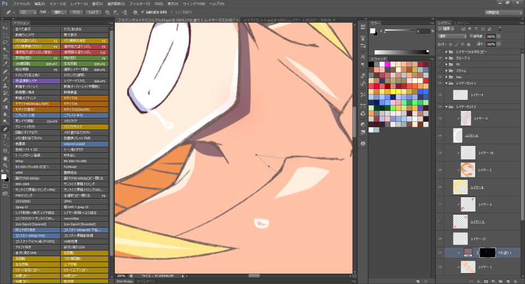Screen dimensions: 525x284
Task: Click the lock all padlock icon
Action: pyautogui.click(x=469, y=44)
